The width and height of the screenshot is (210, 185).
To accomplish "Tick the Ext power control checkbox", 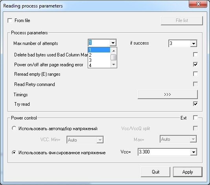I will tap(195, 118).
